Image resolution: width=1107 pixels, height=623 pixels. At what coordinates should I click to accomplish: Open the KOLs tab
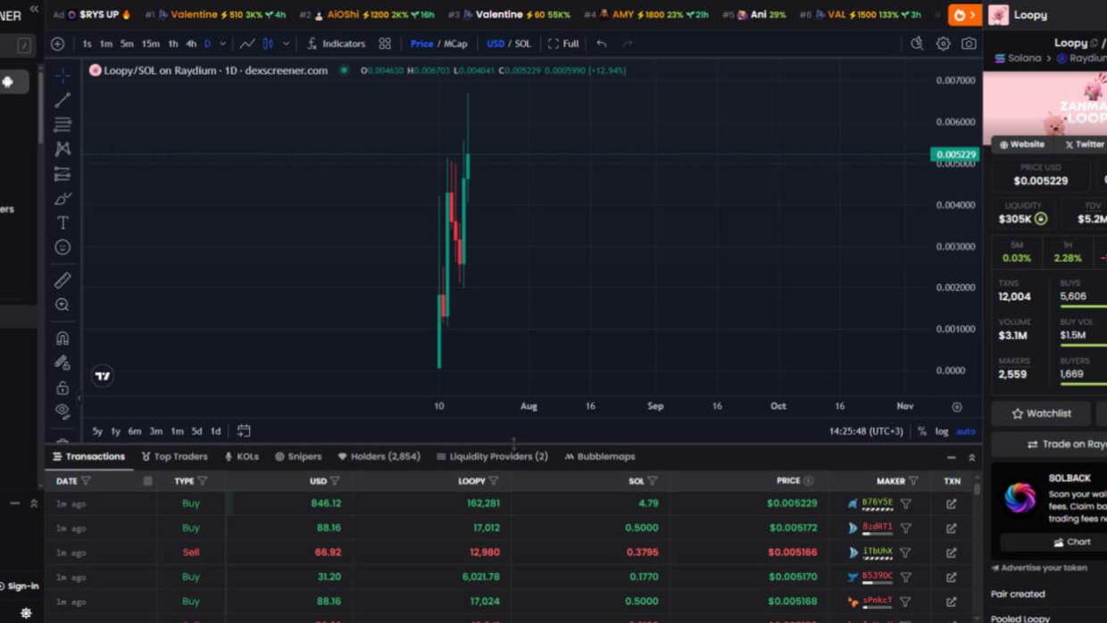coord(241,456)
